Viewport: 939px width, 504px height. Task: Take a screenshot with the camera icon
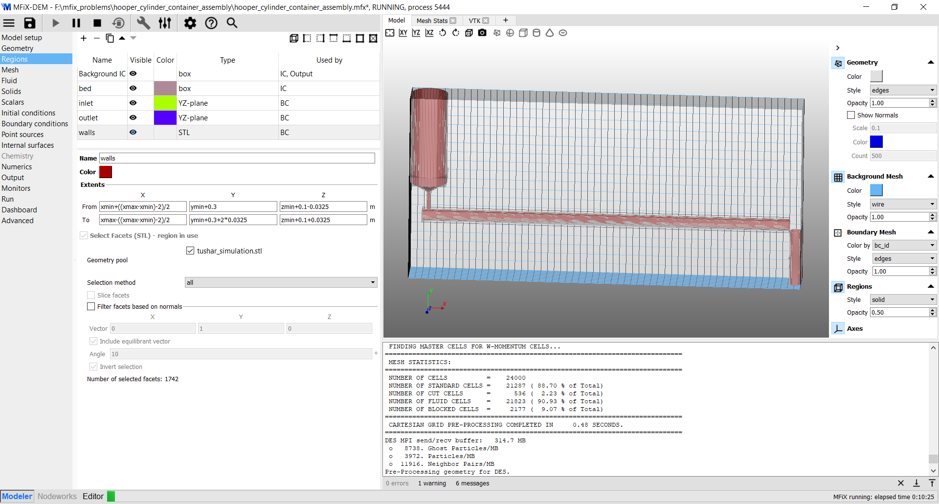pos(482,33)
